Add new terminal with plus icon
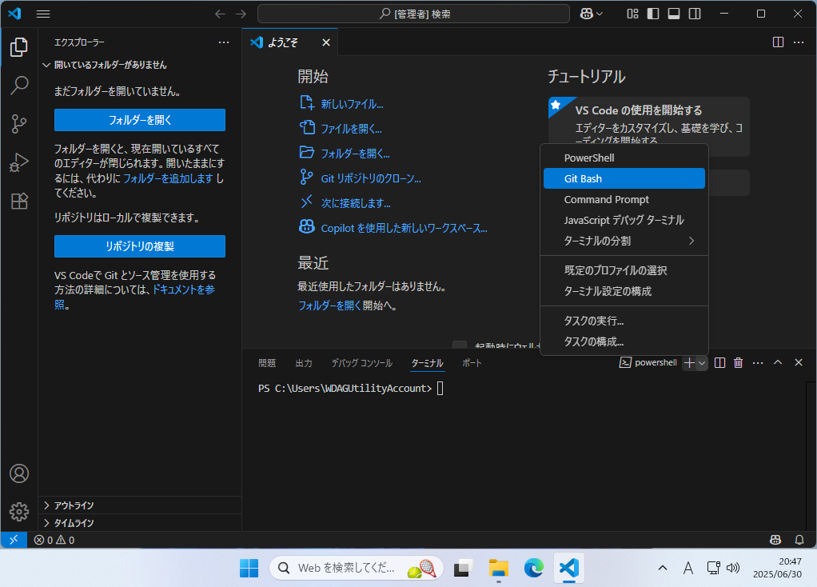The image size is (817, 587). click(x=689, y=363)
